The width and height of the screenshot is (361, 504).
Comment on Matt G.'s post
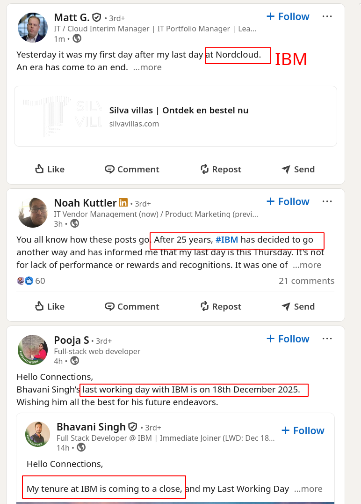click(132, 169)
